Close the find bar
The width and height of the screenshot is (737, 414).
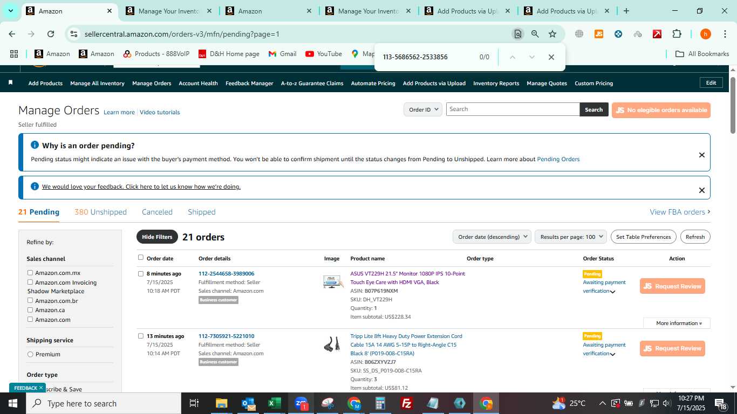(551, 57)
